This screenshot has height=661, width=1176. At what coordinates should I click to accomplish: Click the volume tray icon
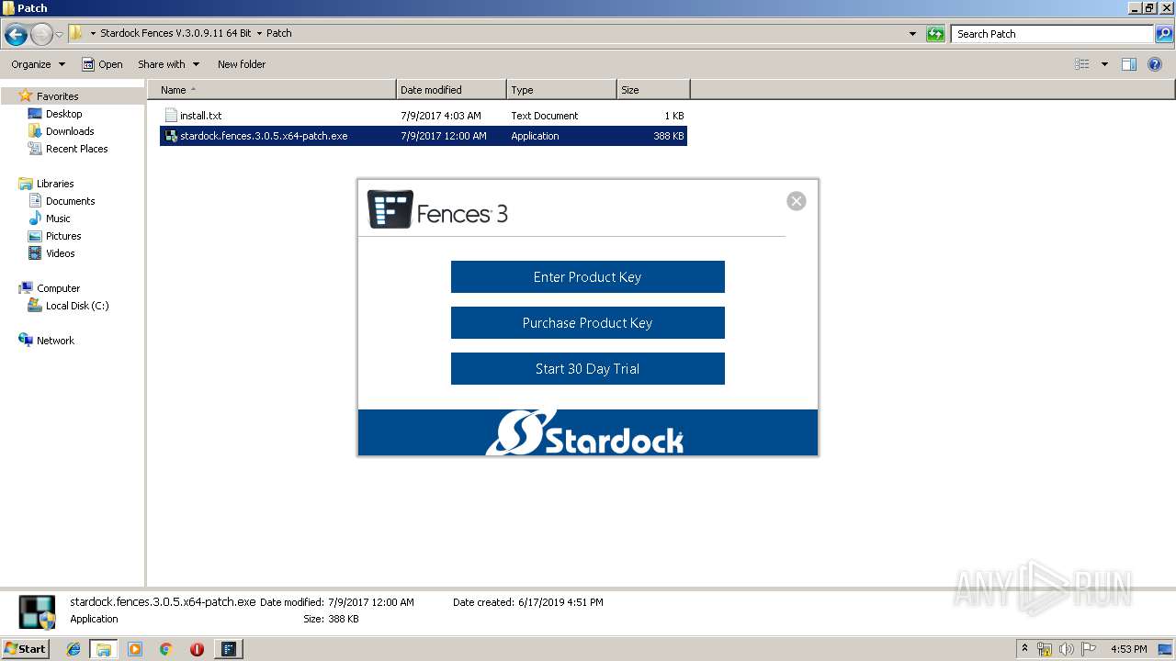tap(1066, 649)
